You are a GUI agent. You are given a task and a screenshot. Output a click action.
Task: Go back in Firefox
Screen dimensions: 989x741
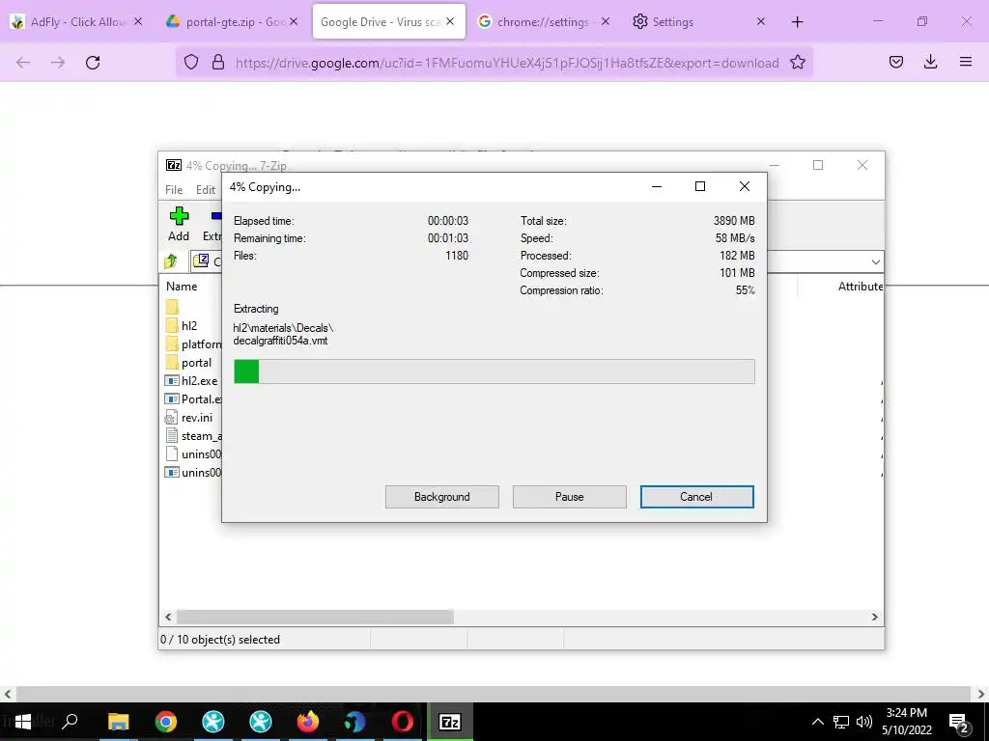23,63
